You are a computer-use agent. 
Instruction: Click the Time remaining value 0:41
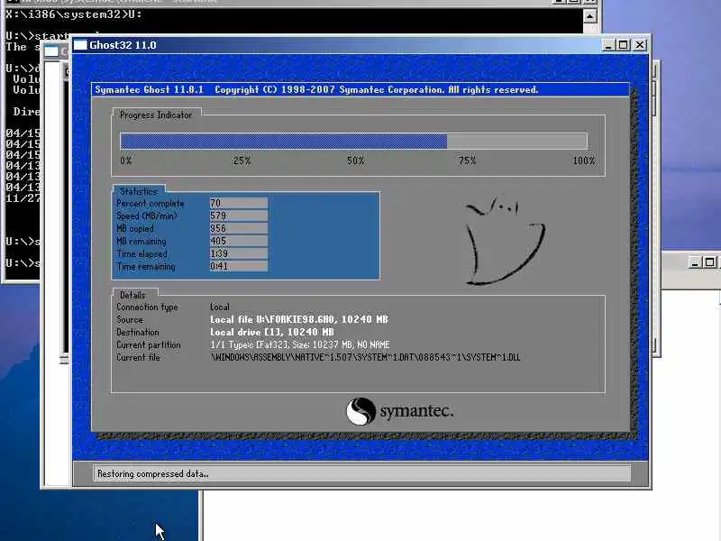click(x=239, y=266)
